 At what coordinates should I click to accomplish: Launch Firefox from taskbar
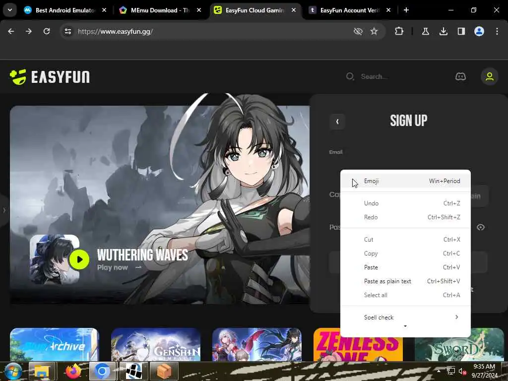73,371
